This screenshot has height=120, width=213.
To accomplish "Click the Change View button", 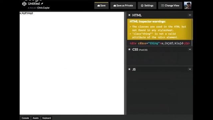I will click(x=170, y=6).
